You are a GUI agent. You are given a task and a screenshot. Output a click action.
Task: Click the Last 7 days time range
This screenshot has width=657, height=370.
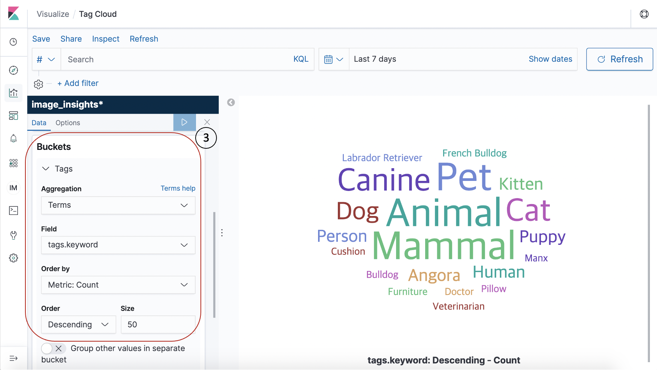click(x=375, y=59)
